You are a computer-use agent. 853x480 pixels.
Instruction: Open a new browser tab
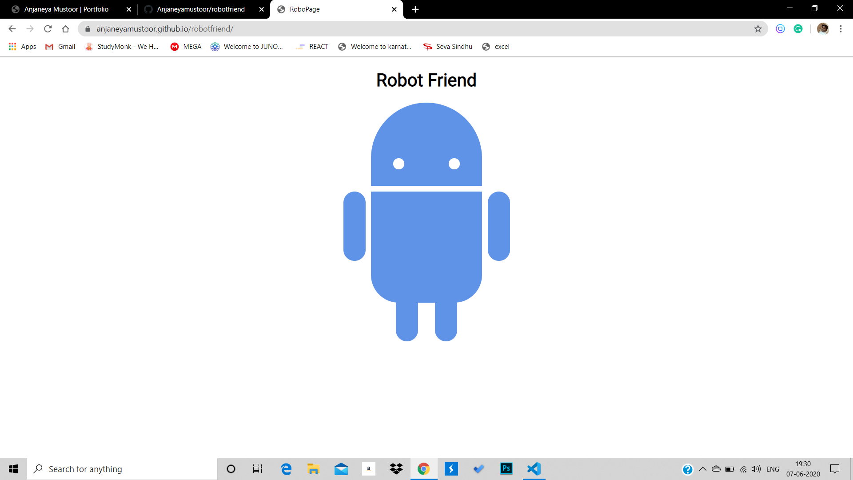[x=415, y=9]
